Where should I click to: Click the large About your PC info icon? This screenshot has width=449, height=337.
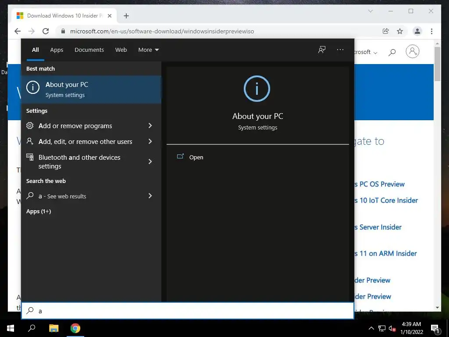pos(257,89)
